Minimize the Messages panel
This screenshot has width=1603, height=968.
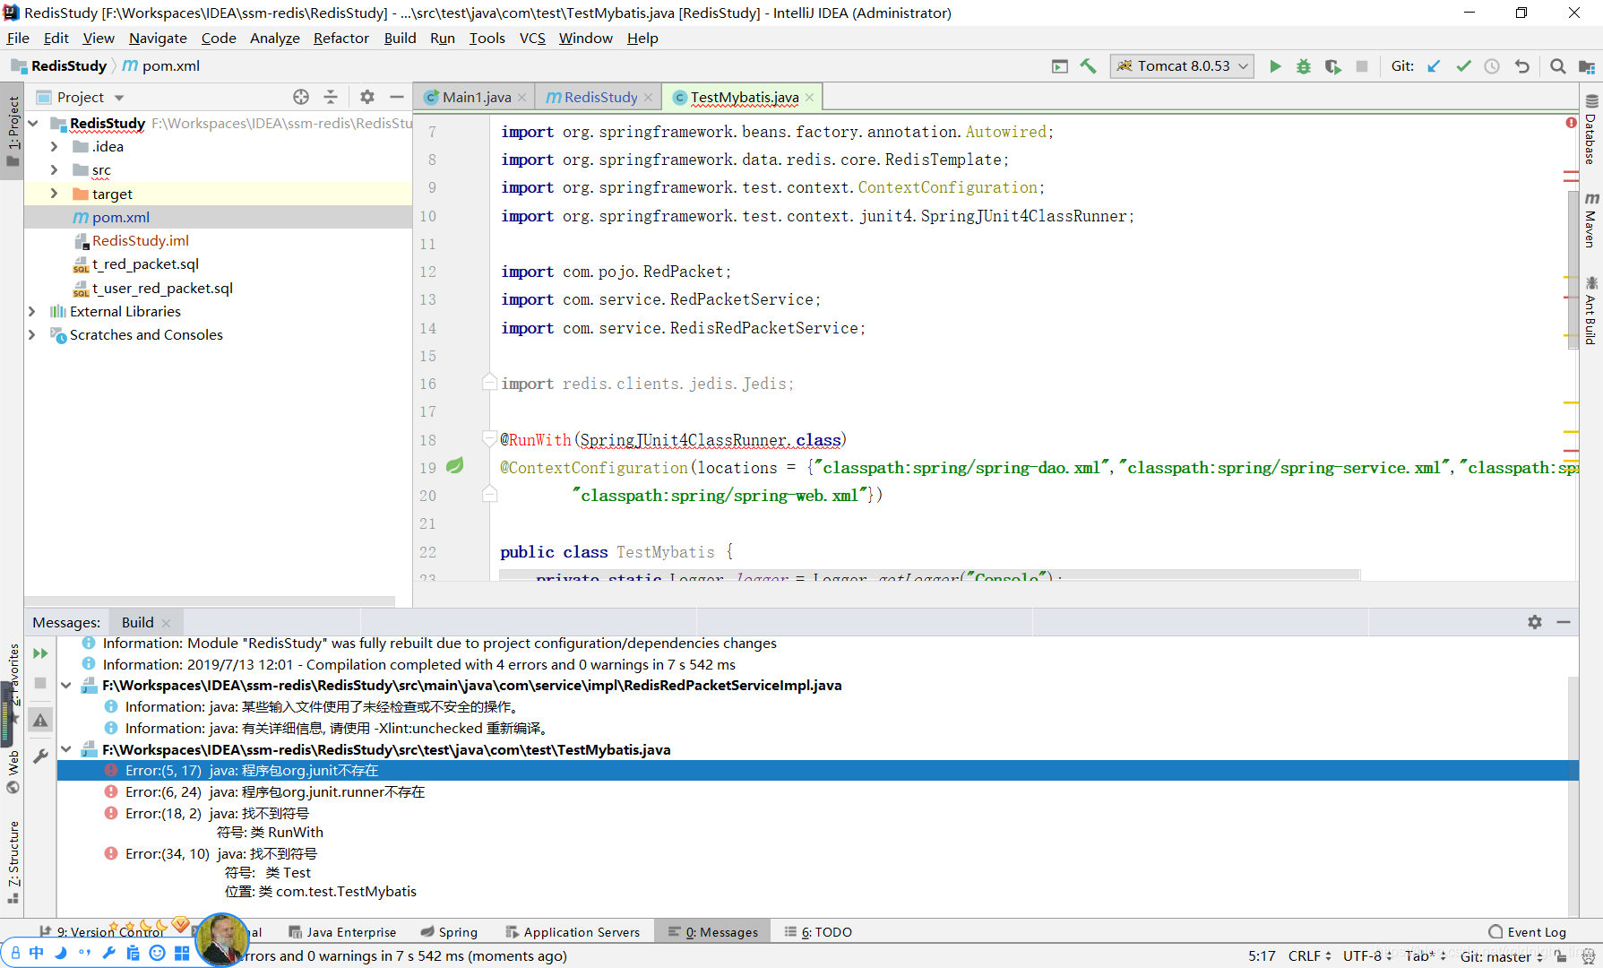(1564, 622)
